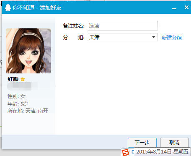Click the gold star beside 红颜
The image size is (191, 156).
tap(23, 79)
